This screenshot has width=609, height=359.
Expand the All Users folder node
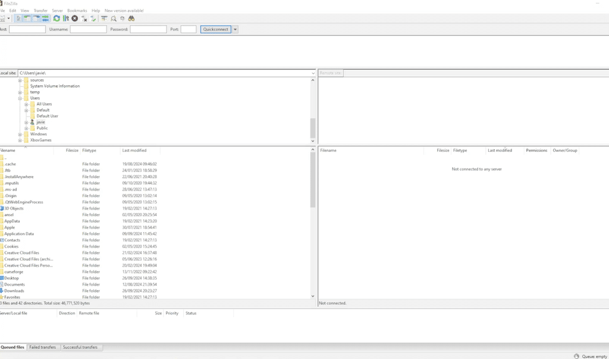(x=26, y=104)
